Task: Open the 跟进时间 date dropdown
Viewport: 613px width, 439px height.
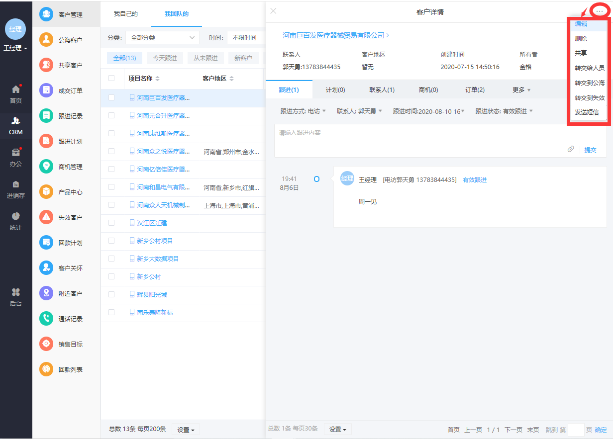Action: (428, 111)
